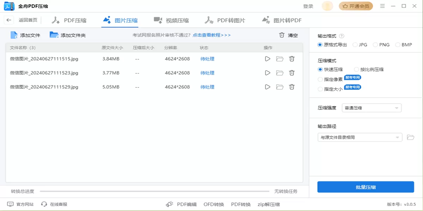Click 待处理 status of file 111523.jpg
The height and width of the screenshot is (211, 423).
pyautogui.click(x=207, y=73)
